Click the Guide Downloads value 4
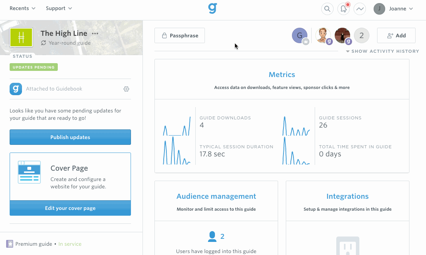The image size is (426, 255). (x=201, y=125)
